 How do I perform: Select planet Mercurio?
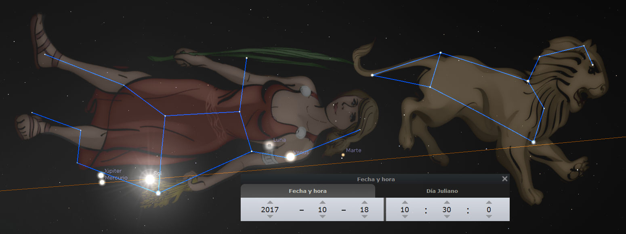(102, 182)
